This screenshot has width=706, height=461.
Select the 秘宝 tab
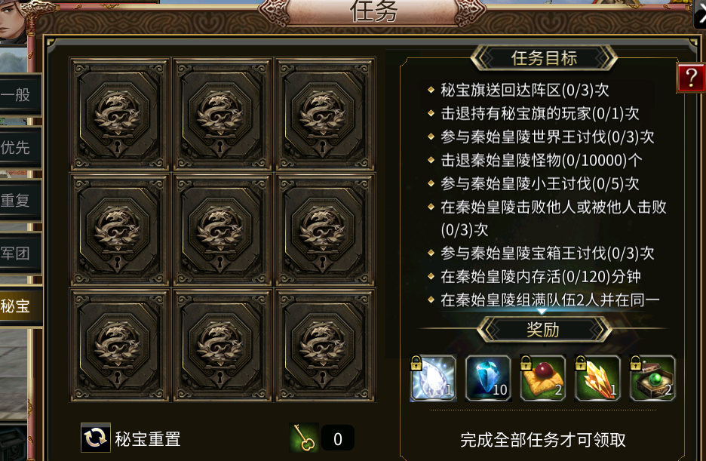tap(20, 306)
